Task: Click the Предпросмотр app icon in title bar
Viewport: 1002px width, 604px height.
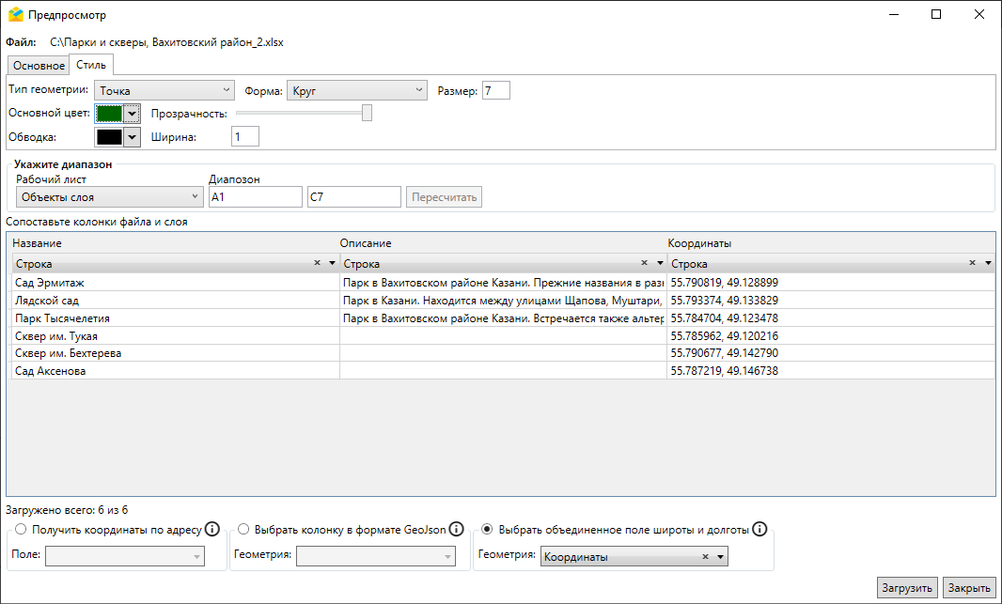Action: pyautogui.click(x=15, y=15)
